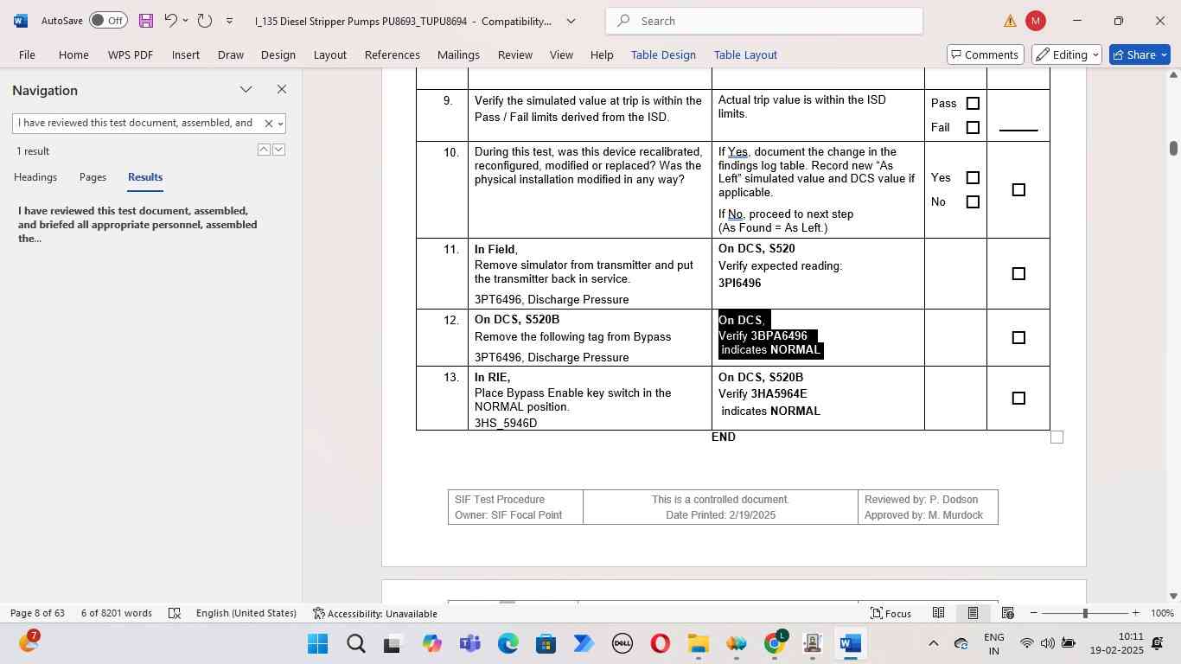Viewport: 1181px width, 664px height.
Task: Click the Search box in title bar
Action: click(764, 21)
